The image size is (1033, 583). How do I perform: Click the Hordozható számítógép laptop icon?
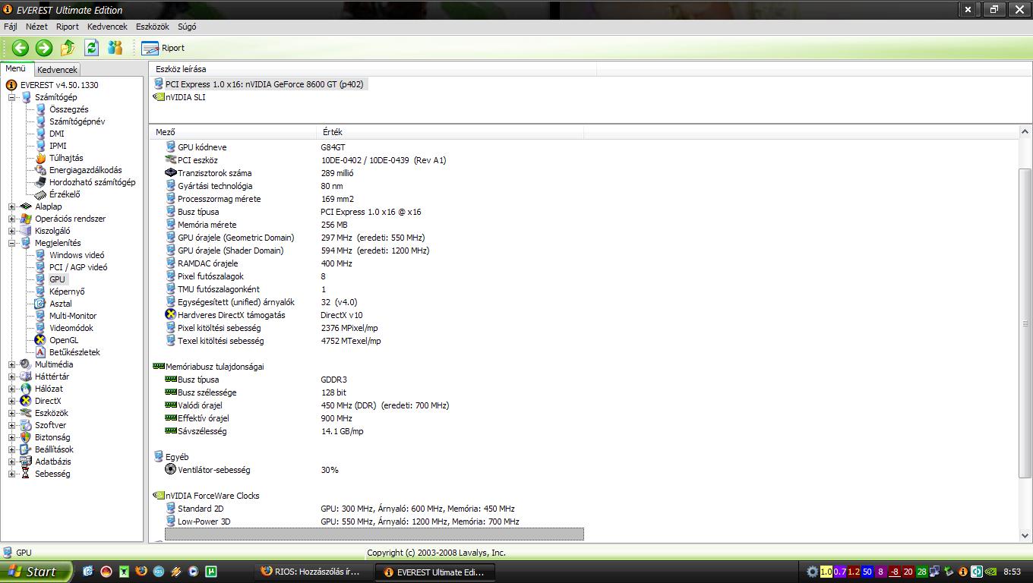tap(40, 182)
